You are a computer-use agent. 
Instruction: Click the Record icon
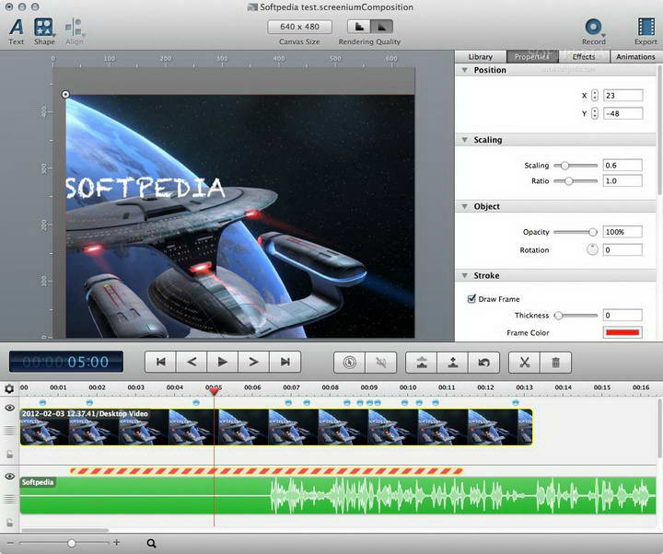click(x=594, y=28)
